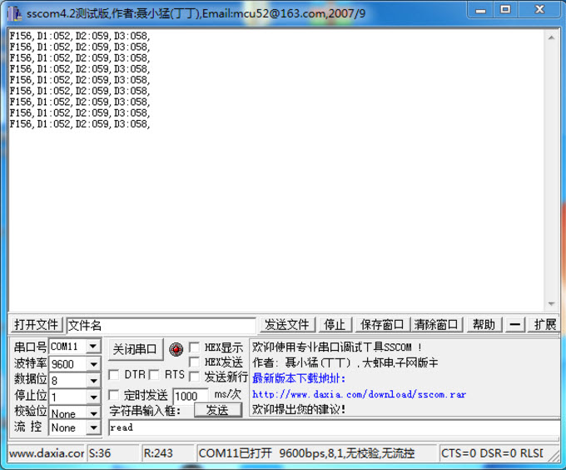Click the 发送文件 button
The image size is (566, 470).
tap(286, 325)
